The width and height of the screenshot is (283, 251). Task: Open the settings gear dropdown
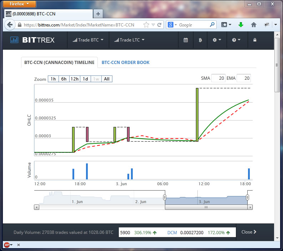point(217,40)
